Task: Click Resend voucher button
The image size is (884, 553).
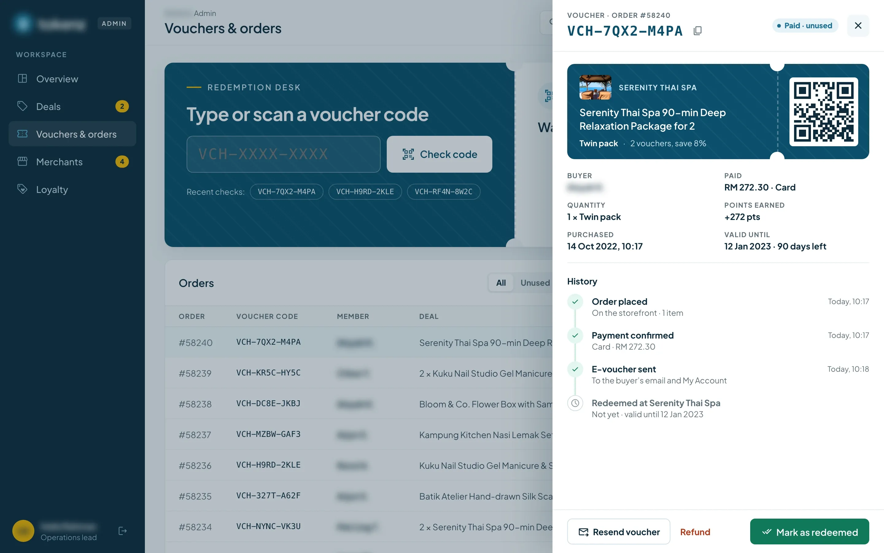Action: pyautogui.click(x=618, y=532)
